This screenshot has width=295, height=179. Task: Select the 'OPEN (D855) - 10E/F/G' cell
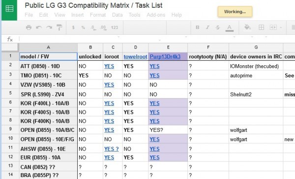48,139
